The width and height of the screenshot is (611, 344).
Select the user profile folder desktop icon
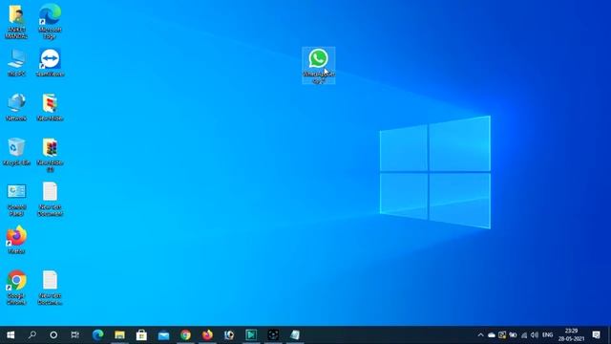click(16, 21)
